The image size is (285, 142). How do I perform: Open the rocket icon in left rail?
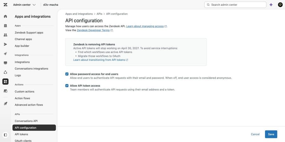tap(5, 104)
